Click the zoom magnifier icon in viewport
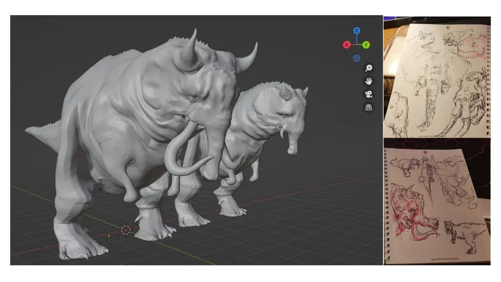The height and width of the screenshot is (282, 501). (368, 69)
